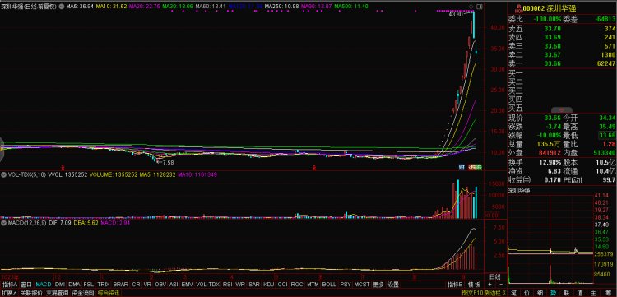Click the gray scroll handle under the order book
The height and width of the screenshot is (297, 617).
[562, 109]
